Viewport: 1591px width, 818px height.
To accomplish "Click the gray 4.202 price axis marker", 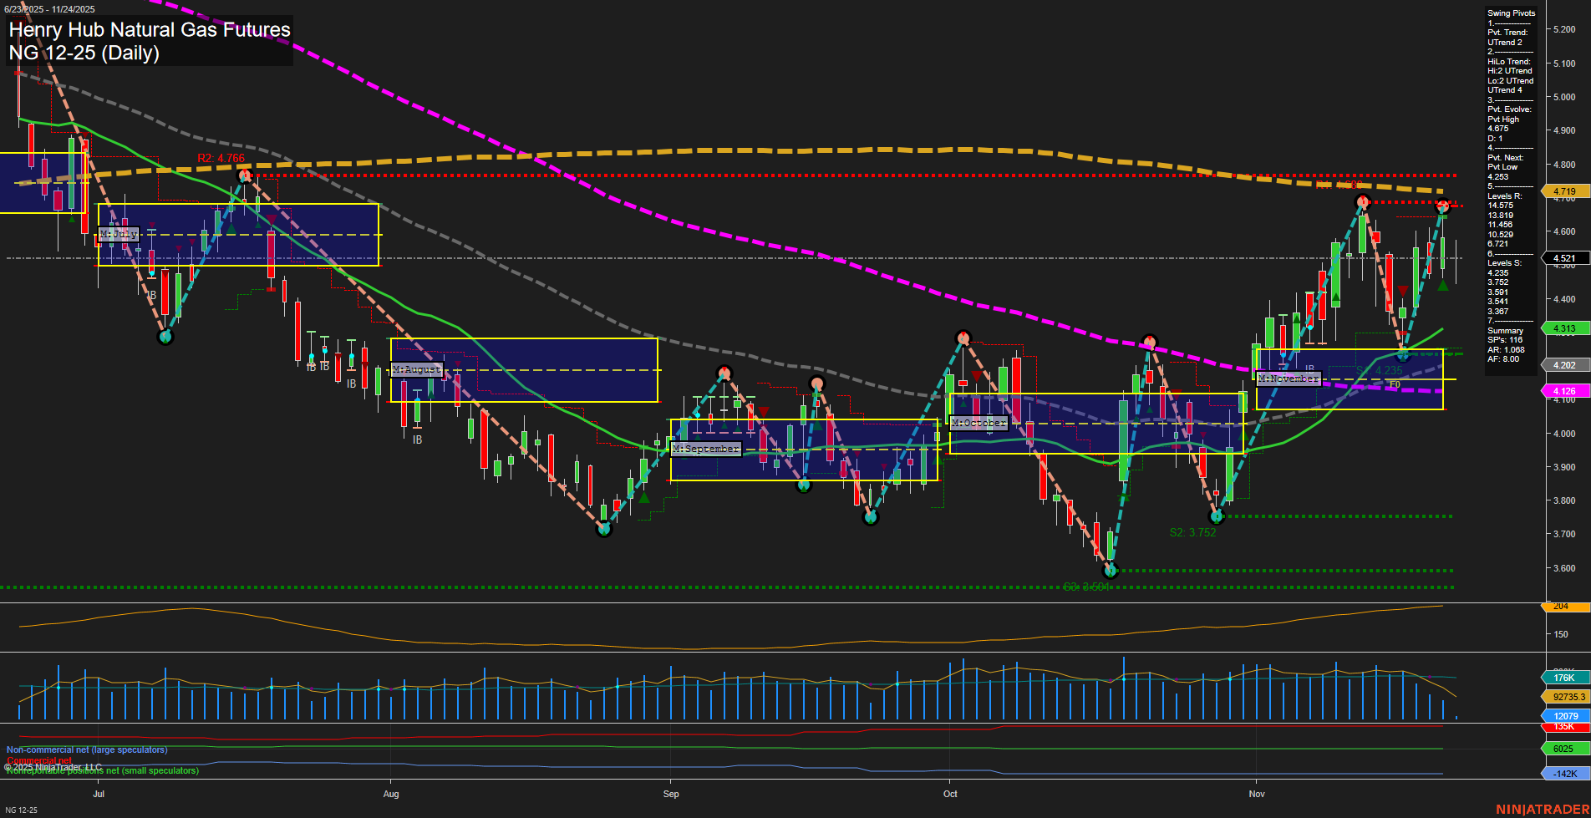I will tap(1563, 364).
